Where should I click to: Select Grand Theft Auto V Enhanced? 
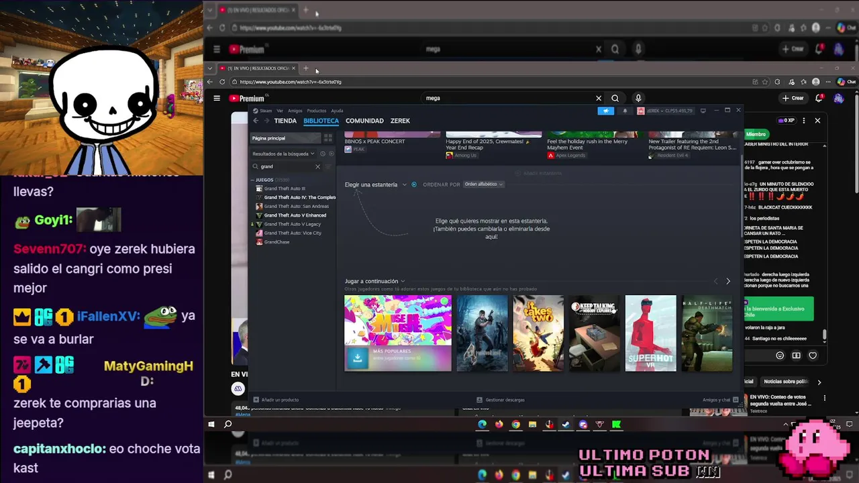click(291, 215)
